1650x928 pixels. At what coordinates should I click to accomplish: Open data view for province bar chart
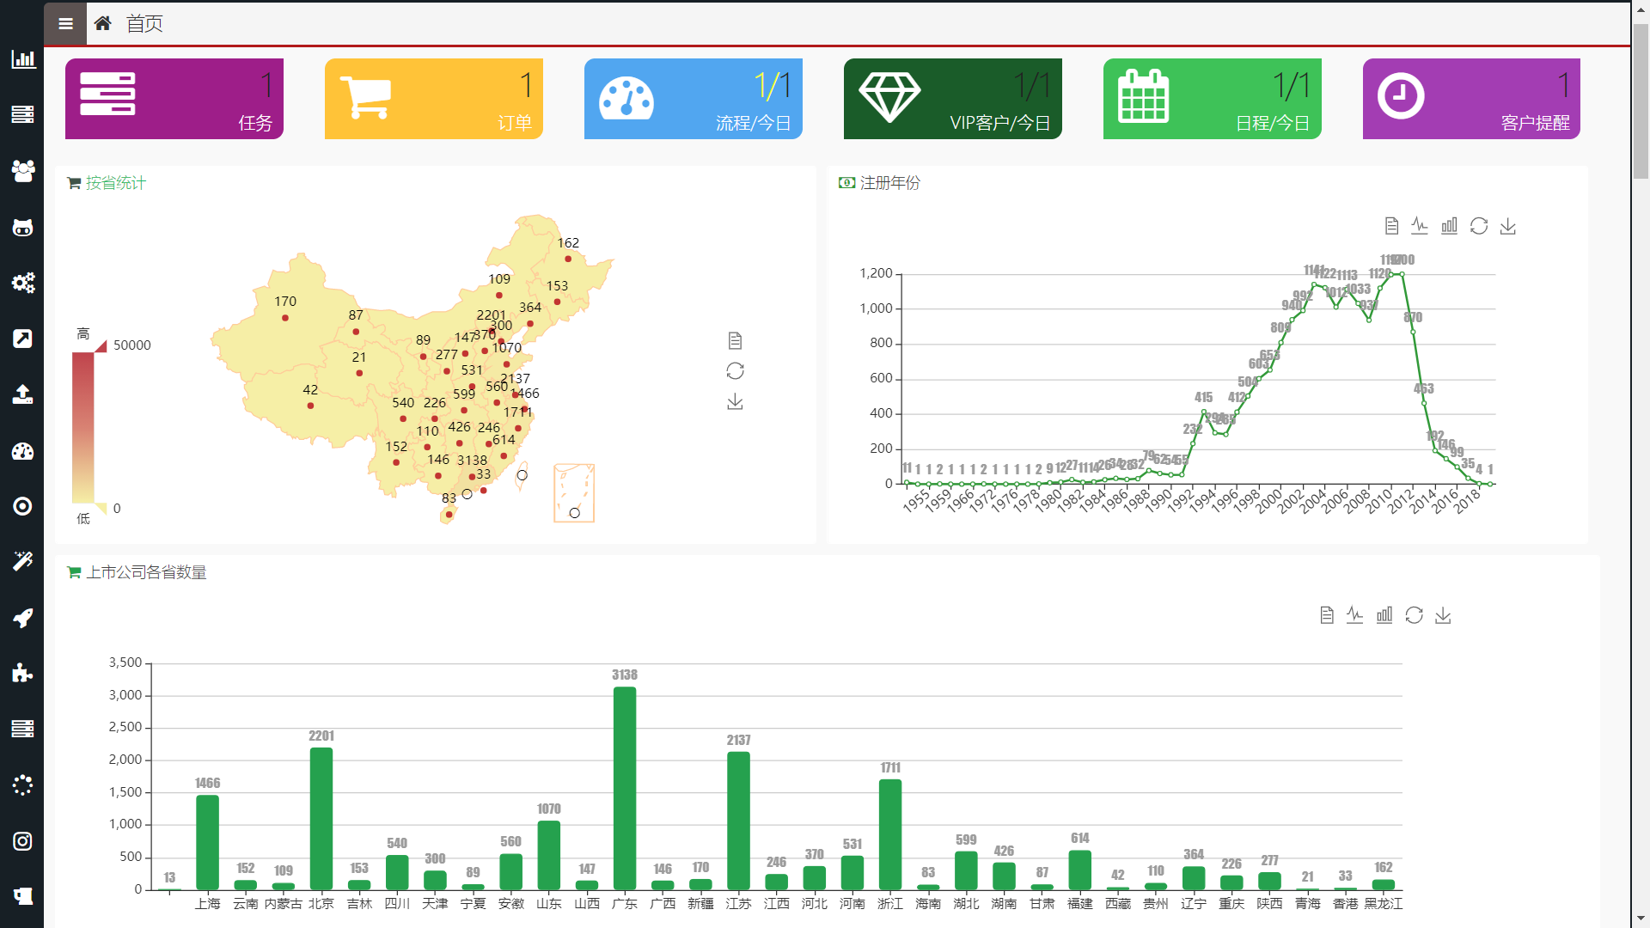pyautogui.click(x=1326, y=615)
